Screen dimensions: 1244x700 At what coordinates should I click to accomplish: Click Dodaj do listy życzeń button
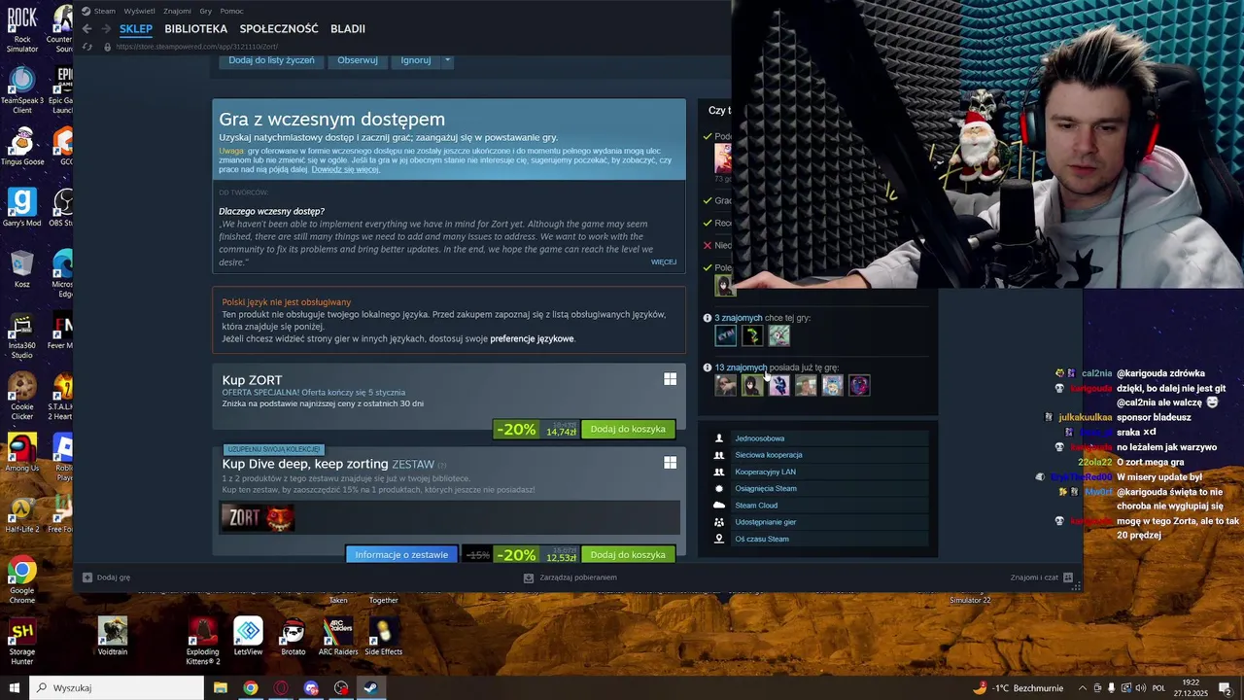[271, 60]
